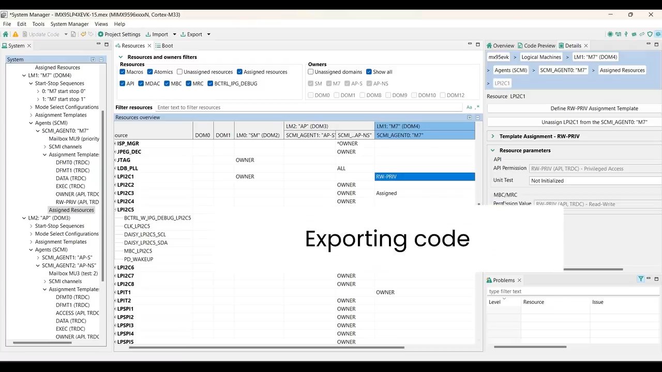Collapse the Resource parameters section
The width and height of the screenshot is (662, 372).
(x=492, y=150)
